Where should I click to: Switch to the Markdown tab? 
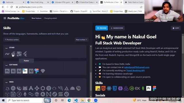117,28
